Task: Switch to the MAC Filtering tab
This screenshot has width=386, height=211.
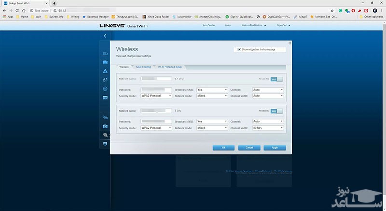Action: click(143, 67)
